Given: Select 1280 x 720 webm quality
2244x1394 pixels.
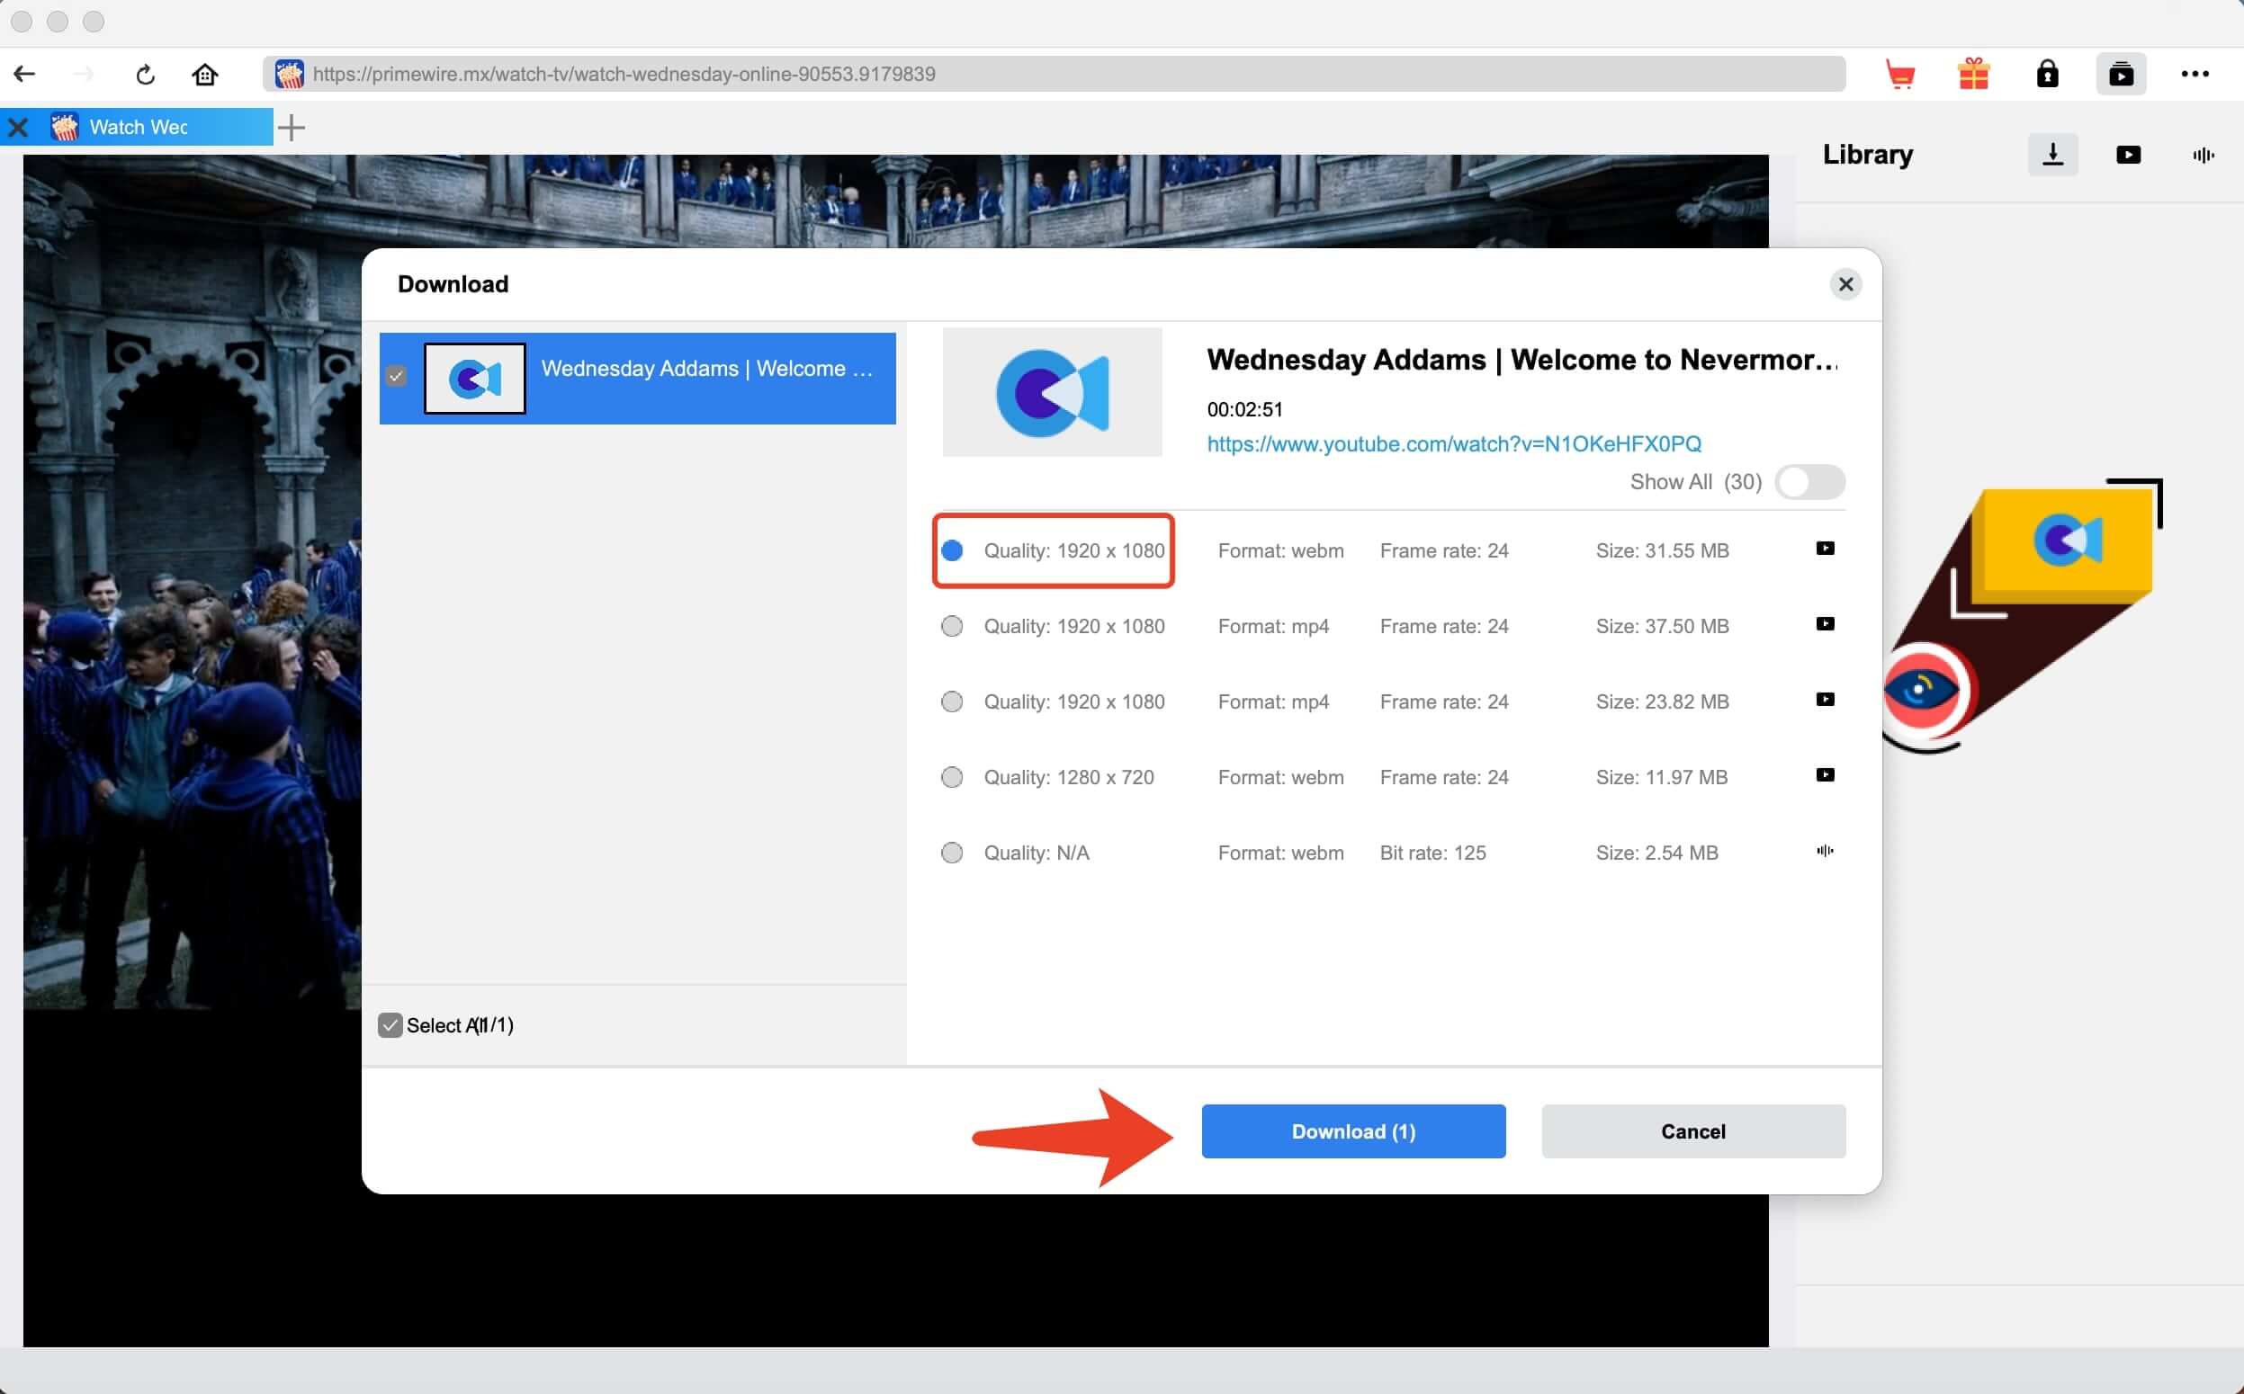Looking at the screenshot, I should 952,778.
